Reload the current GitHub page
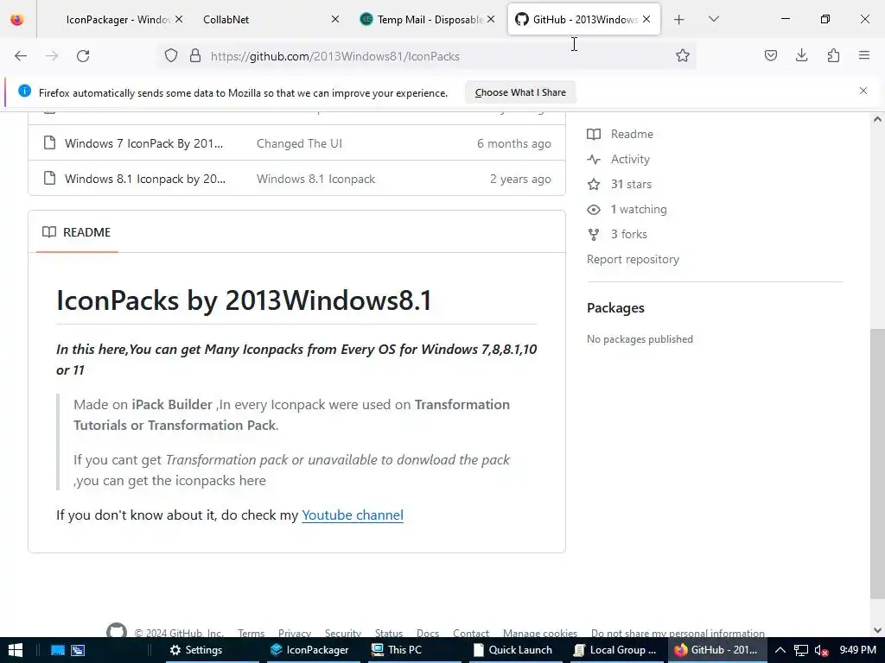 83,56
